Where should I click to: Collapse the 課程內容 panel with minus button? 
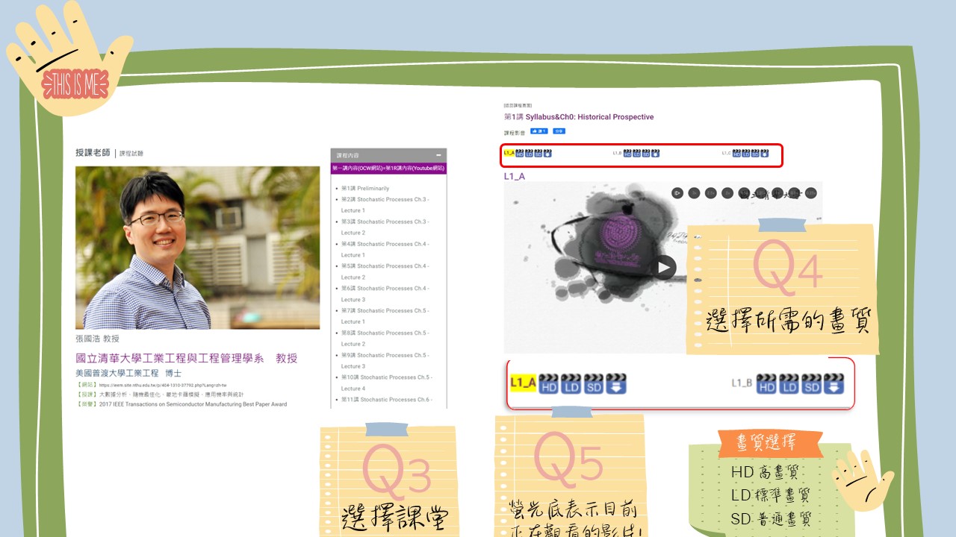(x=438, y=155)
